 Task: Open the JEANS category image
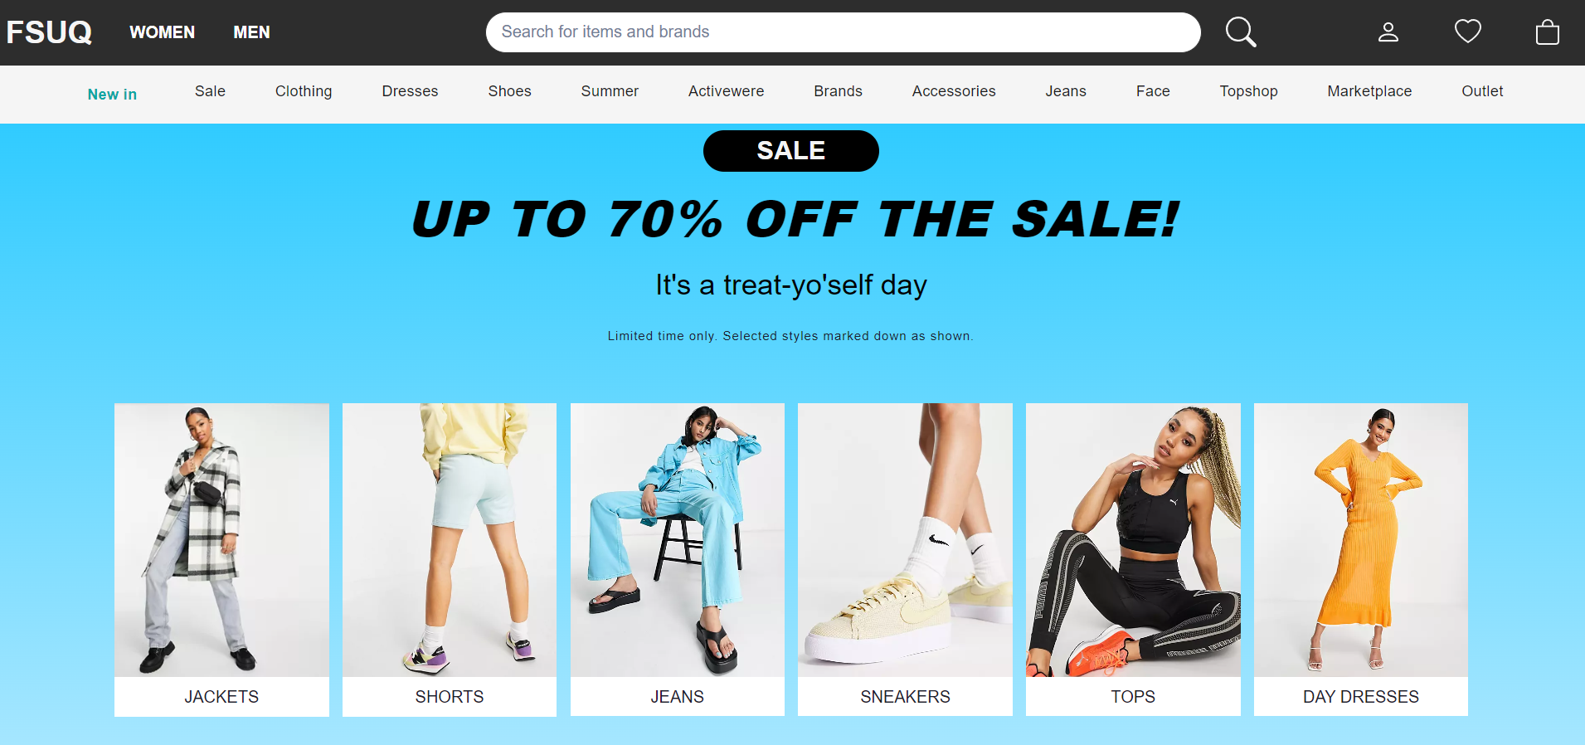coord(678,540)
